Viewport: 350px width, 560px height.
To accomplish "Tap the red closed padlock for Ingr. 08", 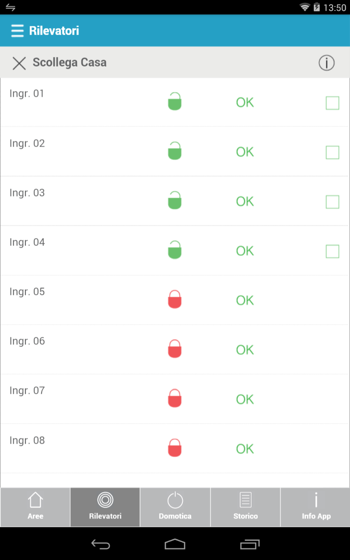I will (175, 448).
